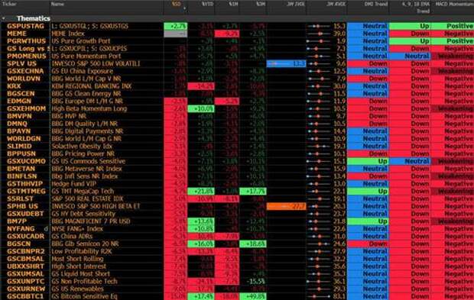Click the range slider in the BGSCN row

[319, 244]
